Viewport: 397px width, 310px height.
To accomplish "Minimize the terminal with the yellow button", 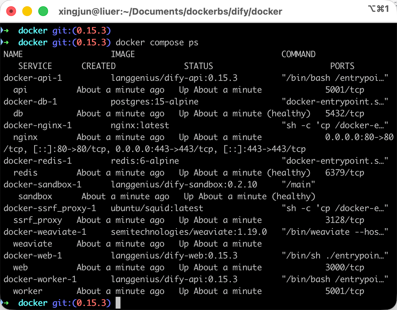I will click(x=27, y=11).
